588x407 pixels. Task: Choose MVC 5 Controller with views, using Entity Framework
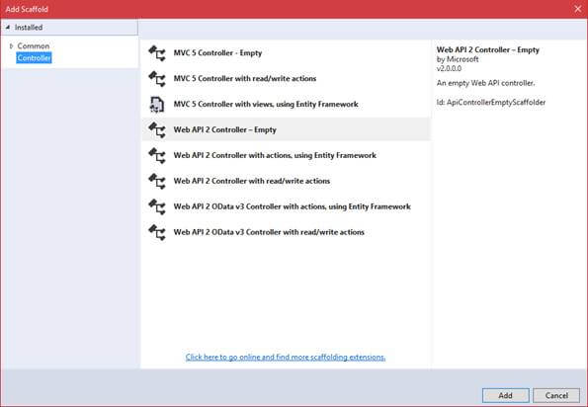(x=287, y=105)
